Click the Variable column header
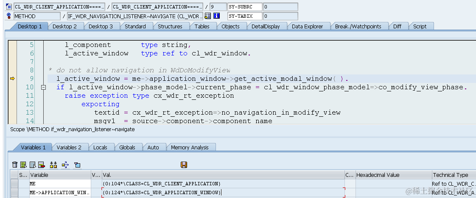The width and height of the screenshot is (476, 198). click(x=60, y=175)
